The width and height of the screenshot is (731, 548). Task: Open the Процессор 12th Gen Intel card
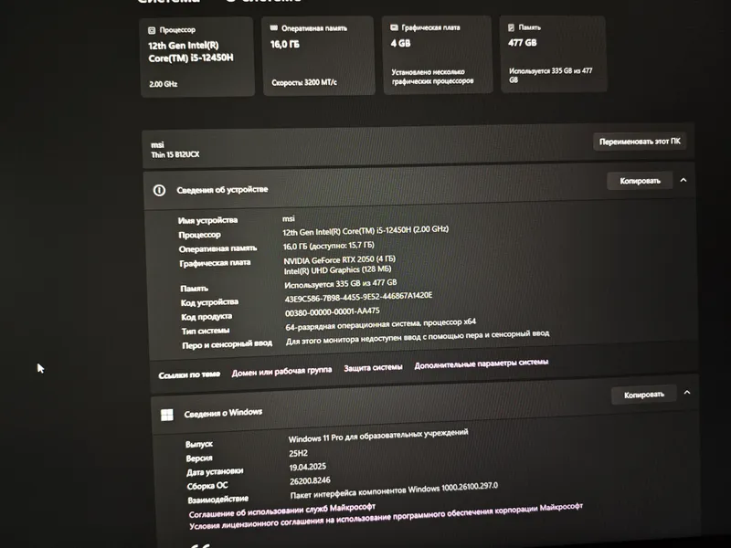(x=197, y=57)
